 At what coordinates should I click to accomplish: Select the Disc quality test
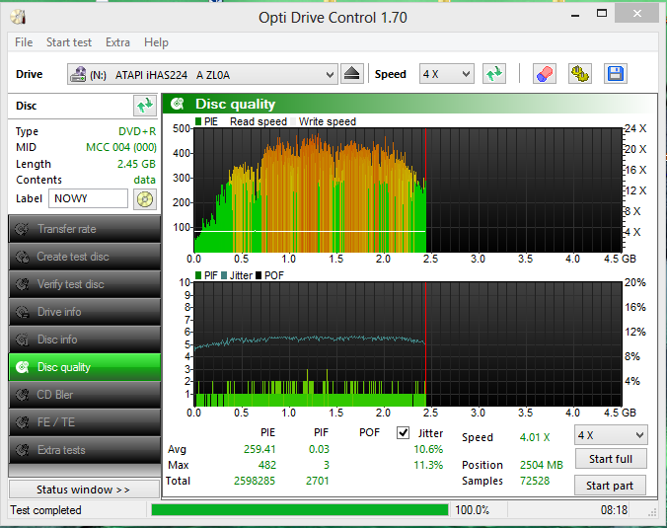[x=85, y=367]
